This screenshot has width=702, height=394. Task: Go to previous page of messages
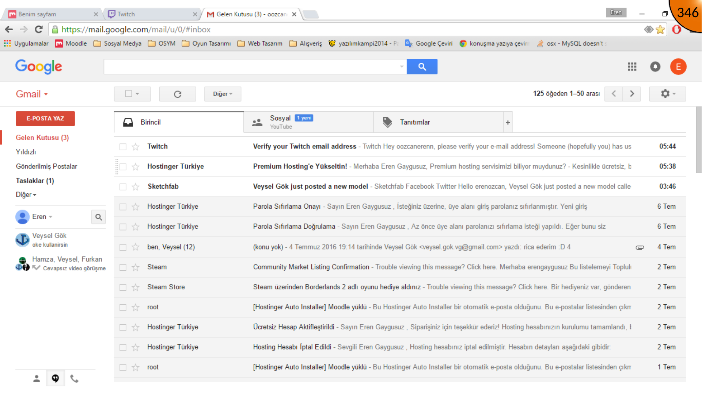pos(614,94)
